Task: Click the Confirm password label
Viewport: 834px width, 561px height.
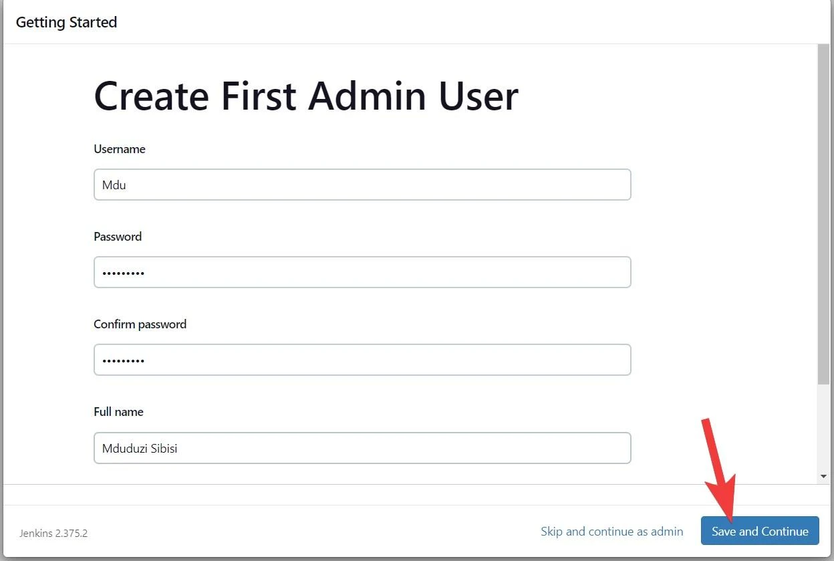Action: pyautogui.click(x=140, y=324)
